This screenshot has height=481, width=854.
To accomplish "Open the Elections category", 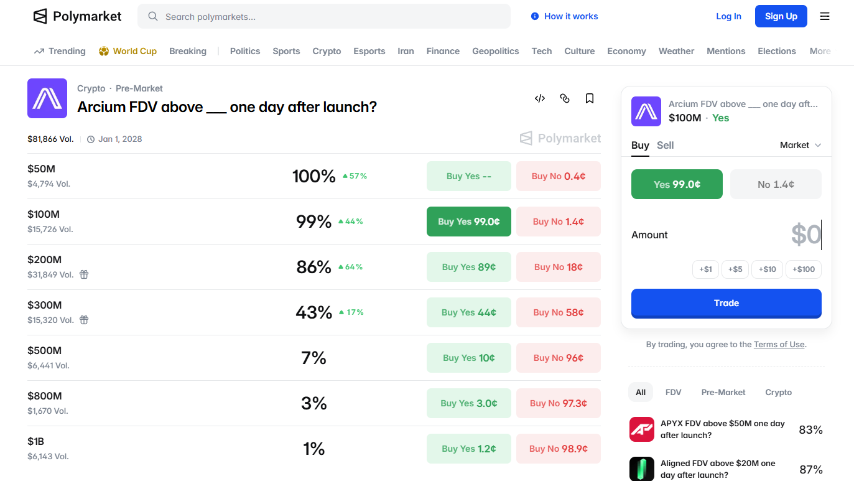I will point(777,51).
